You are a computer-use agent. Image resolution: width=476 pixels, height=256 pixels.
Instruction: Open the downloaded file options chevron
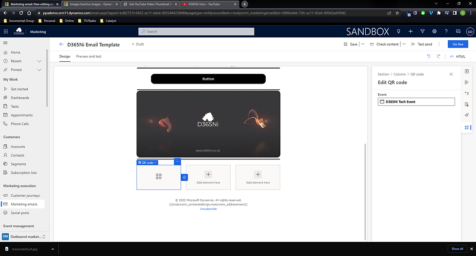52,249
